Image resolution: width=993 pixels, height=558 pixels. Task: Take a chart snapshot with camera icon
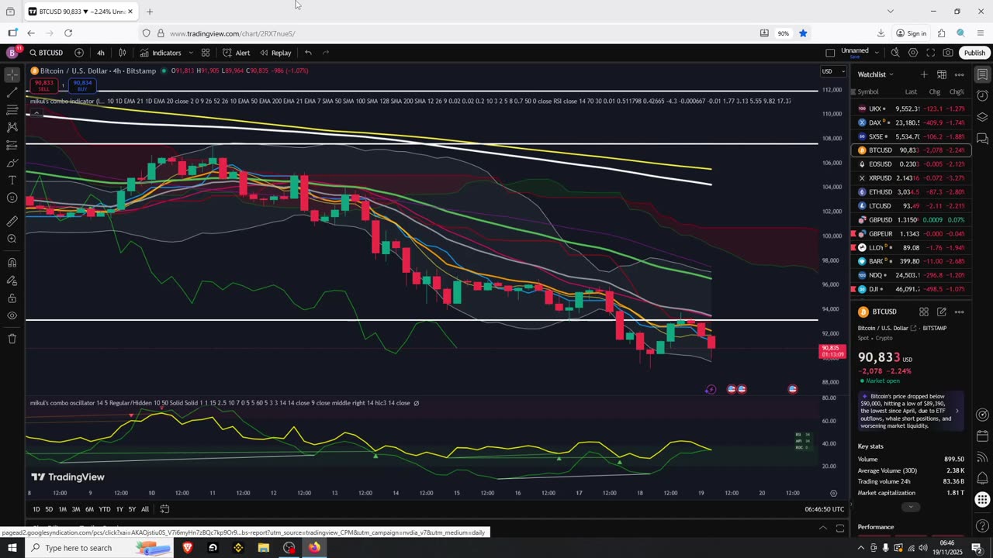point(948,53)
